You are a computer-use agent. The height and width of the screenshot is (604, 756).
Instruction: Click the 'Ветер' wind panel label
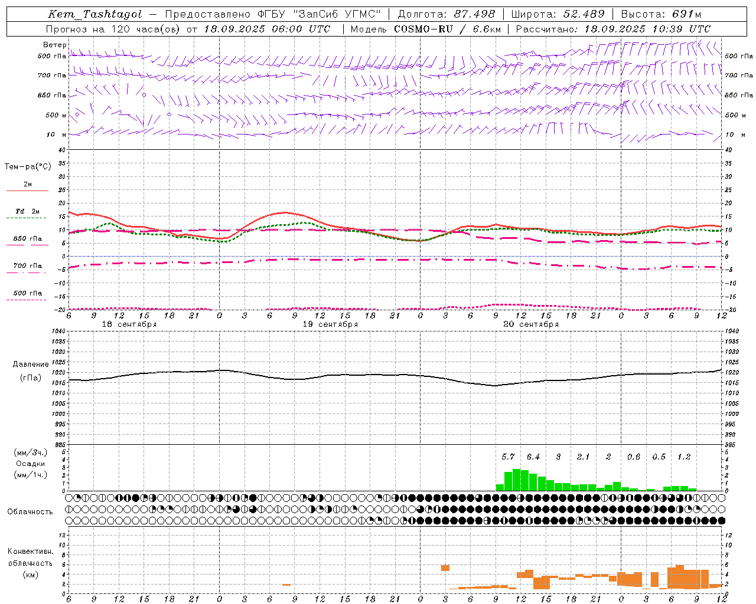pos(54,45)
